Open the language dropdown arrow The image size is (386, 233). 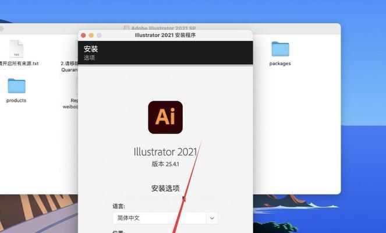point(212,218)
